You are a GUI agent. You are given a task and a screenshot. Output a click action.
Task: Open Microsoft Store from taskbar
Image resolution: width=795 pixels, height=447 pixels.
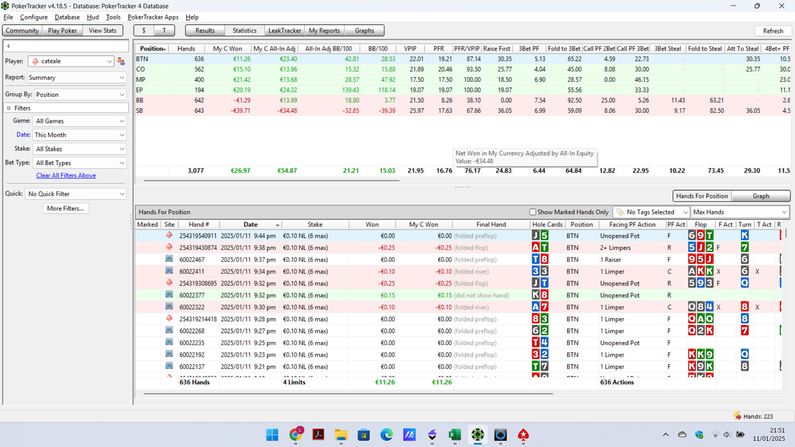tap(364, 435)
